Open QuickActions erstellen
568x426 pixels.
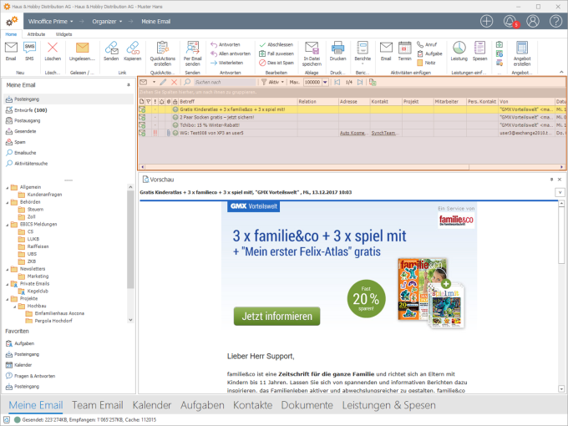[x=163, y=53]
